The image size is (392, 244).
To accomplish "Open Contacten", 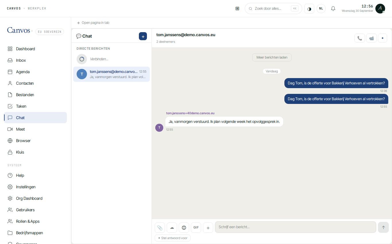I will 36,83.
